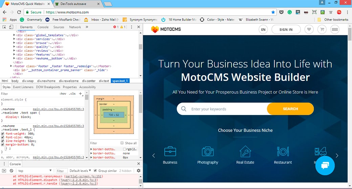Expand the footer element in DOM tree

pyautogui.click(x=12, y=66)
